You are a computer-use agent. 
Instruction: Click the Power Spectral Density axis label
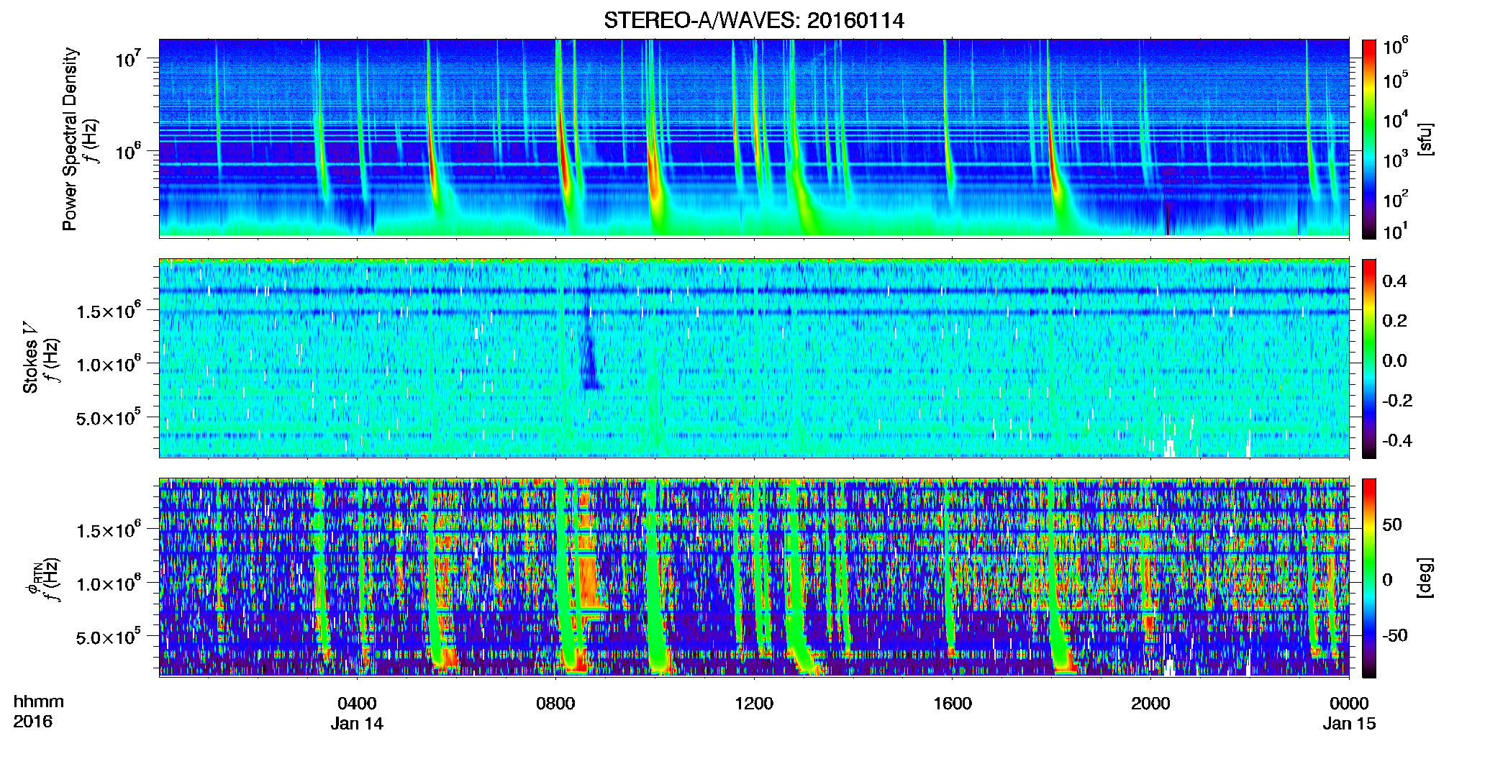(70, 139)
